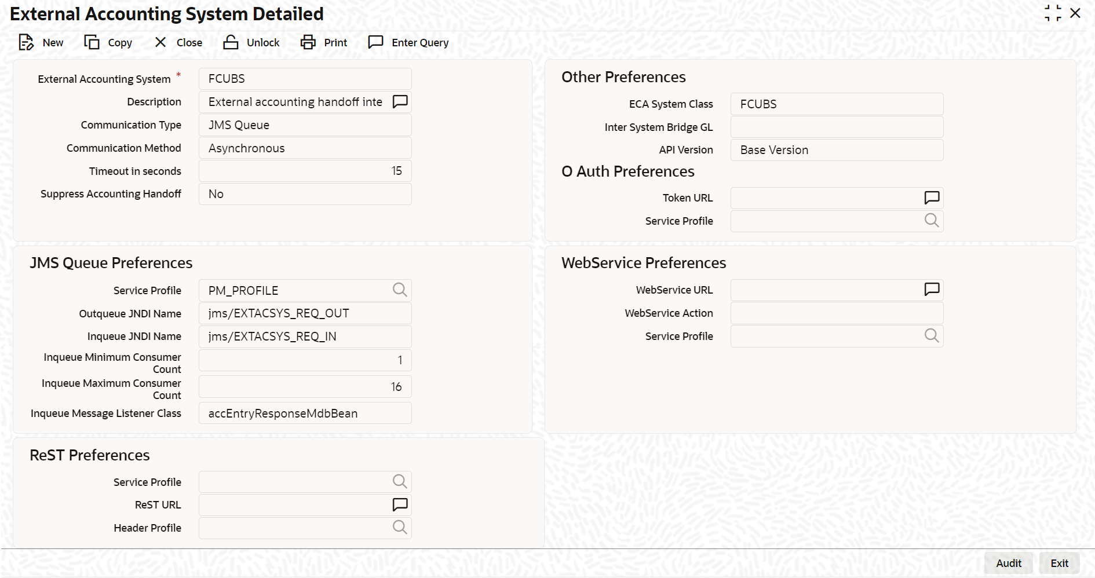Select Enter Query toolbar item
Image resolution: width=1095 pixels, height=578 pixels.
pos(408,42)
